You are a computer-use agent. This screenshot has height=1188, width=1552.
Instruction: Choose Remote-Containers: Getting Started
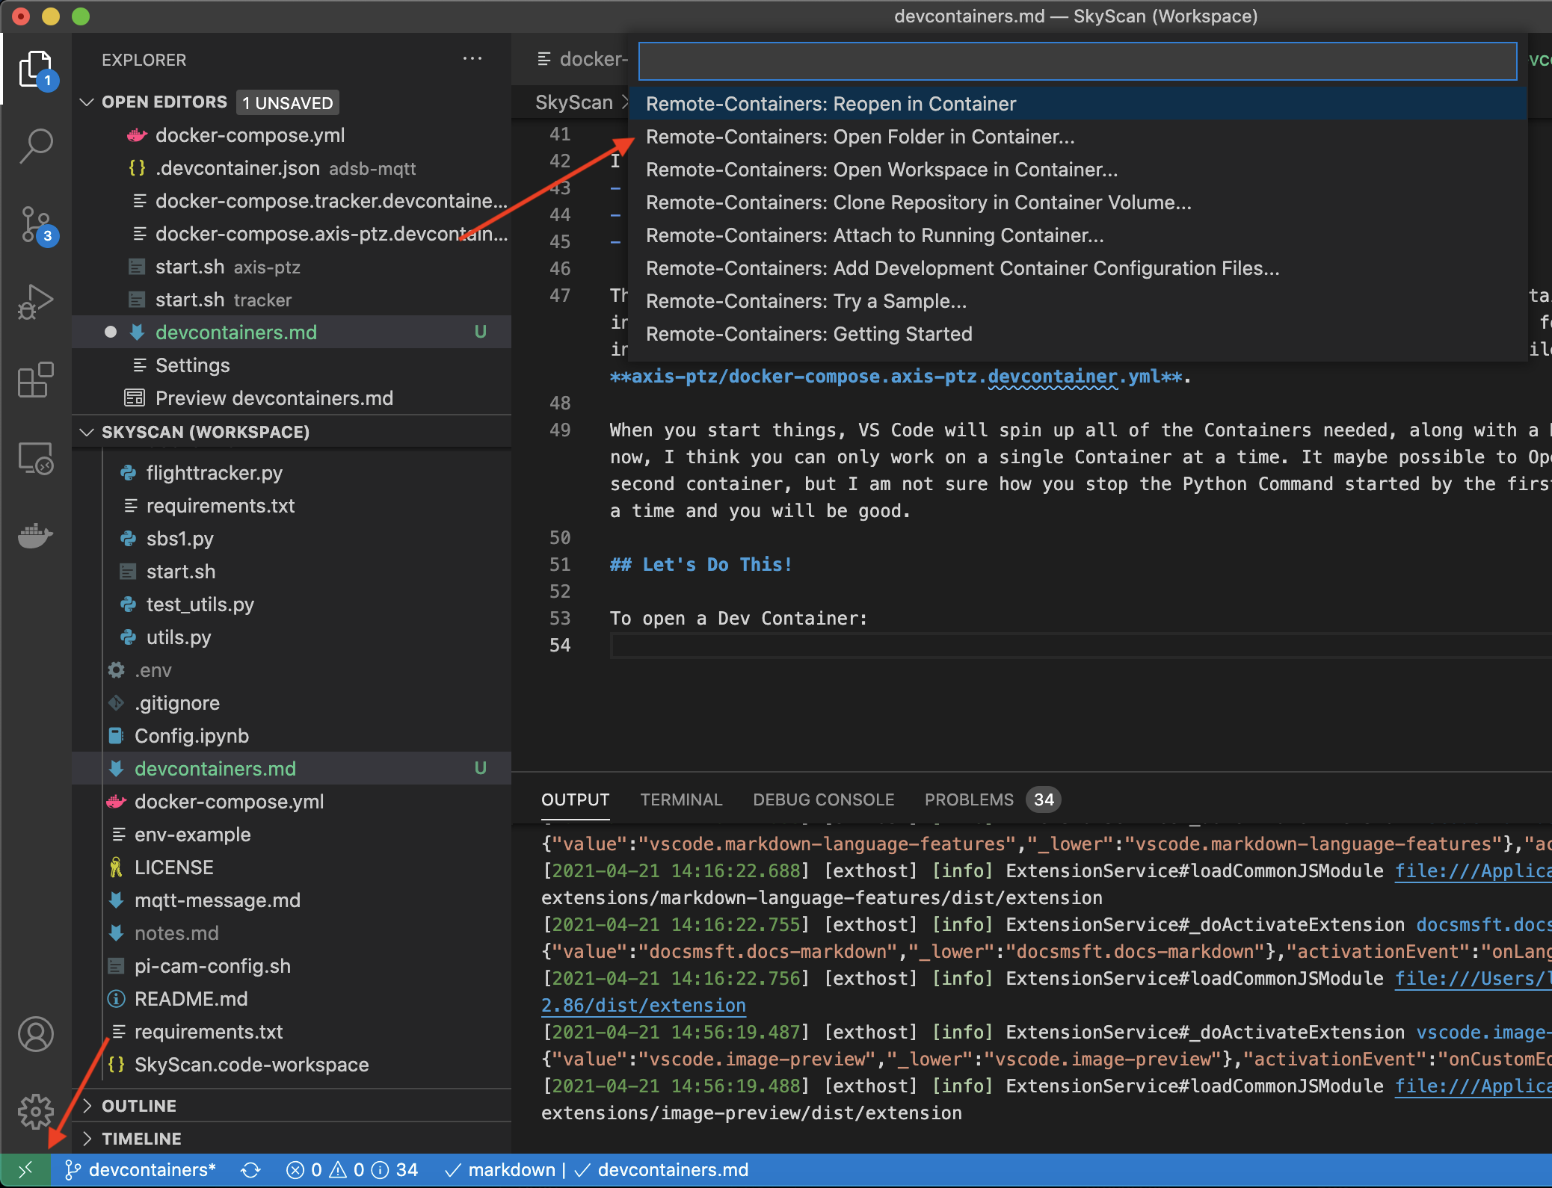pos(1077,334)
